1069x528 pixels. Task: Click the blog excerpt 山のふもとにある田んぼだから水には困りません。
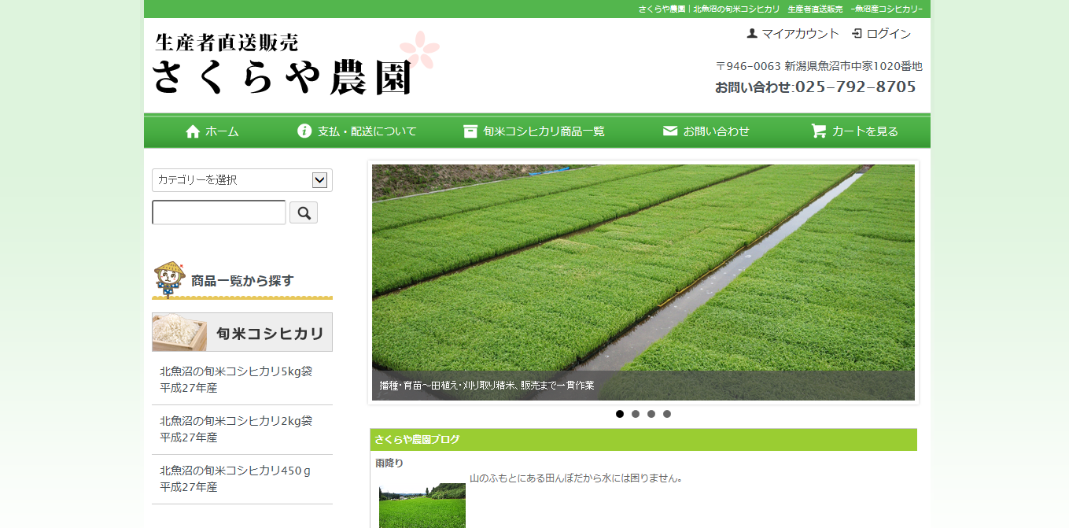576,478
